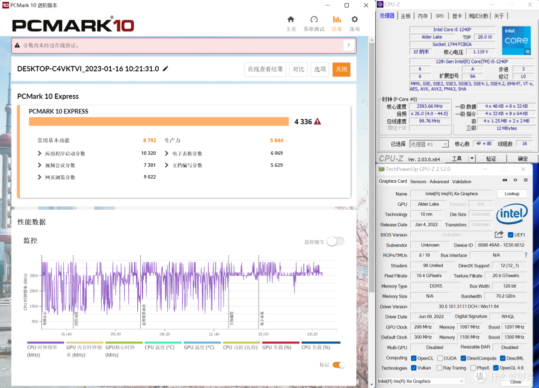This screenshot has width=539, height=388.
Task: Click the CPU temperature legend swatch
Action: point(163,343)
